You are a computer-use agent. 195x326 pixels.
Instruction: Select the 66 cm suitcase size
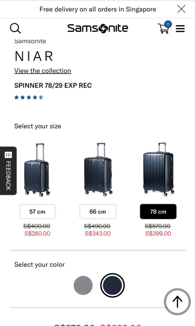pyautogui.click(x=97, y=211)
